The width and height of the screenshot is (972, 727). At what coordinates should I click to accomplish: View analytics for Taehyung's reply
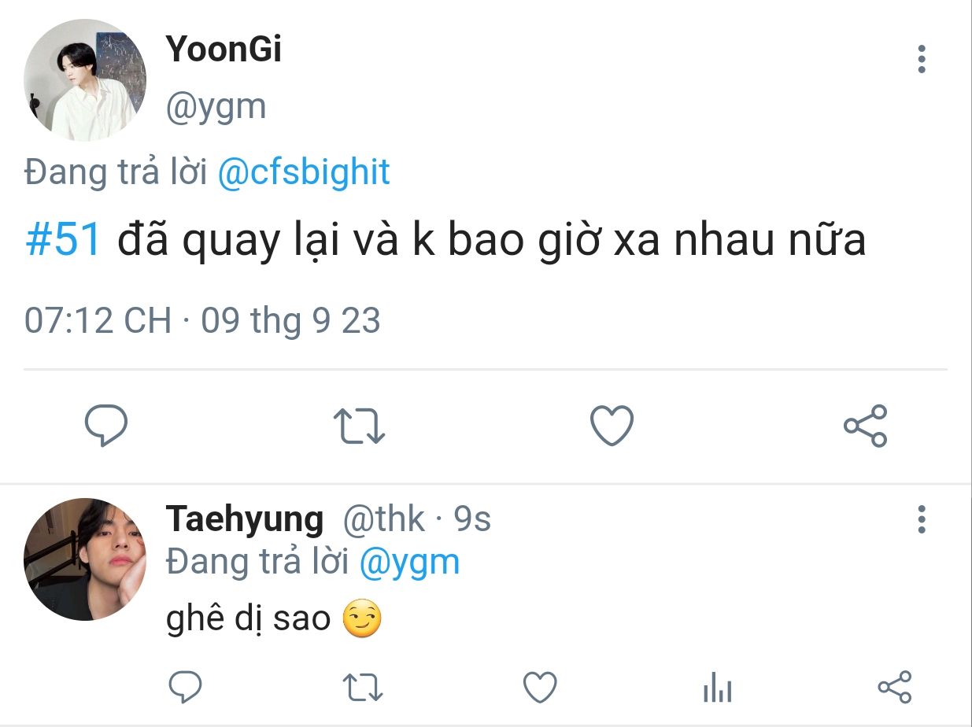[x=718, y=688]
